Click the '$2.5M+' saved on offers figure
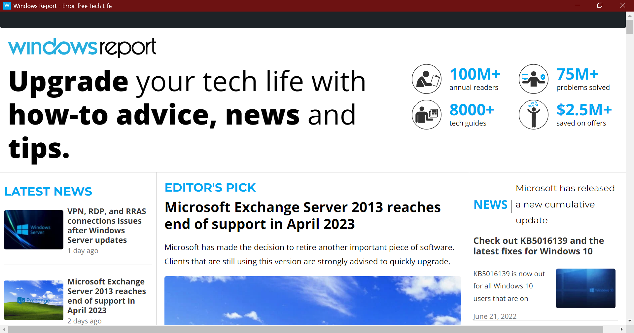Image resolution: width=634 pixels, height=333 pixels. click(x=584, y=110)
